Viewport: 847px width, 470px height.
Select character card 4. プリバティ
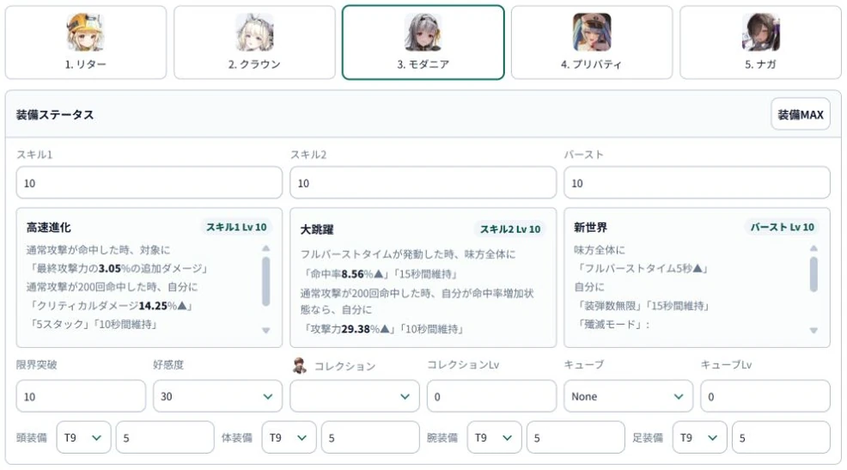click(592, 42)
